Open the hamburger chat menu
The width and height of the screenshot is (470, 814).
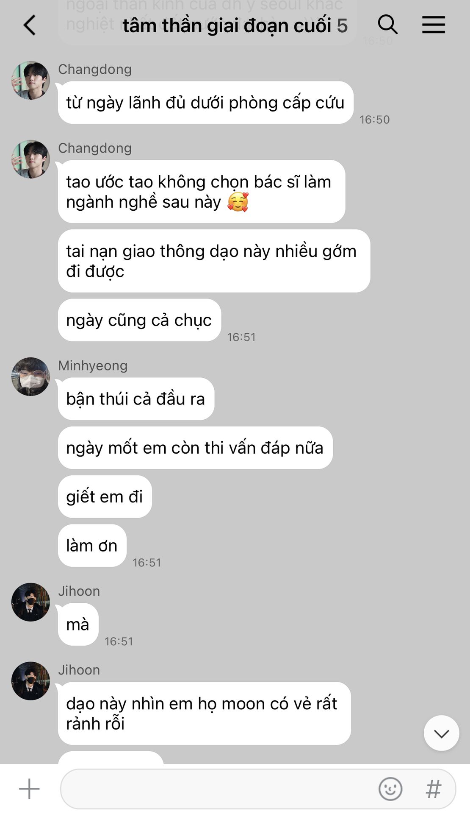(434, 25)
